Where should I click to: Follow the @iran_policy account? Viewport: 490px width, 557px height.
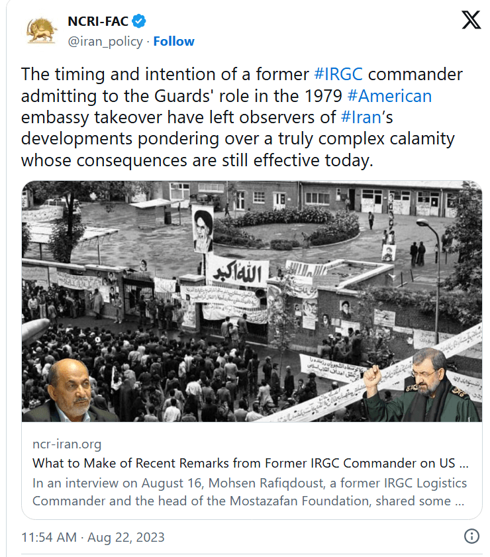click(173, 42)
